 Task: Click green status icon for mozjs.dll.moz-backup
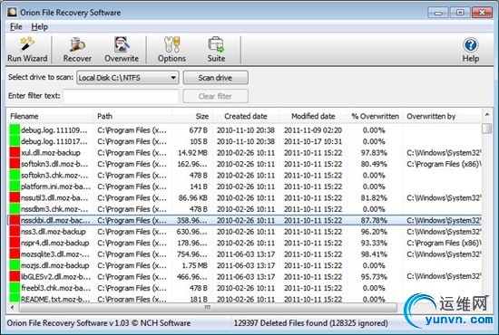tap(15, 265)
